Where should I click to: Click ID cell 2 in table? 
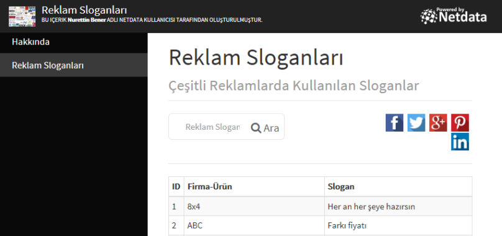click(x=176, y=225)
